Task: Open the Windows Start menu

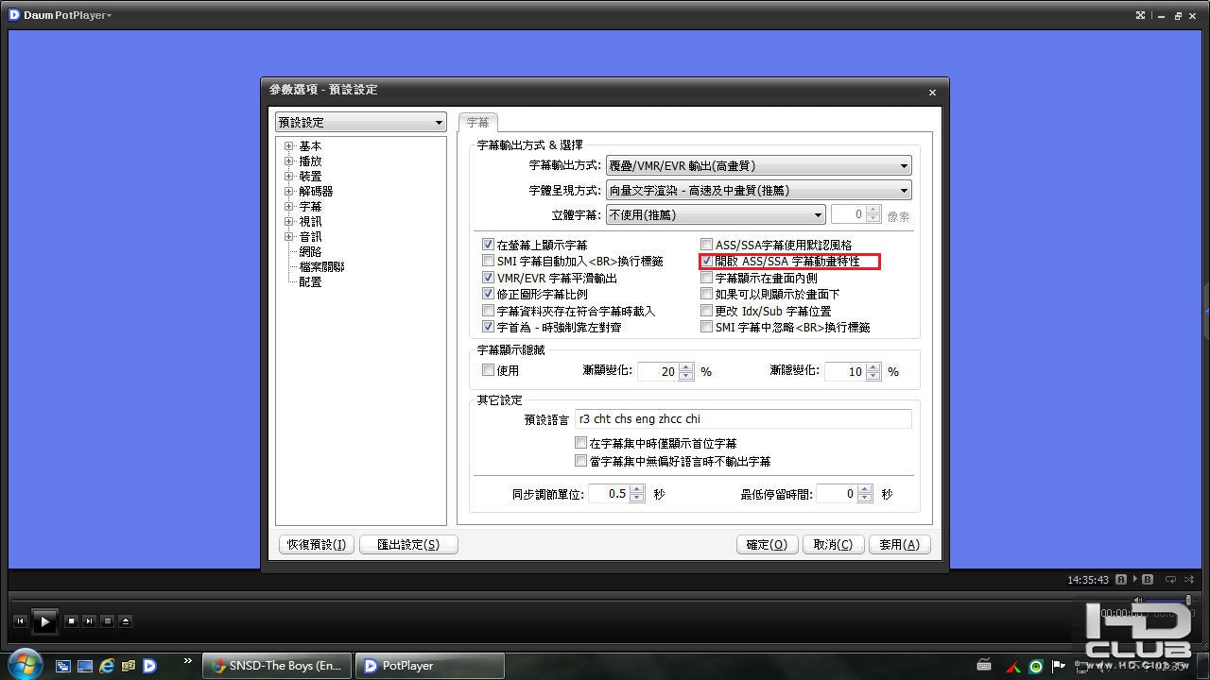Action: 24,663
